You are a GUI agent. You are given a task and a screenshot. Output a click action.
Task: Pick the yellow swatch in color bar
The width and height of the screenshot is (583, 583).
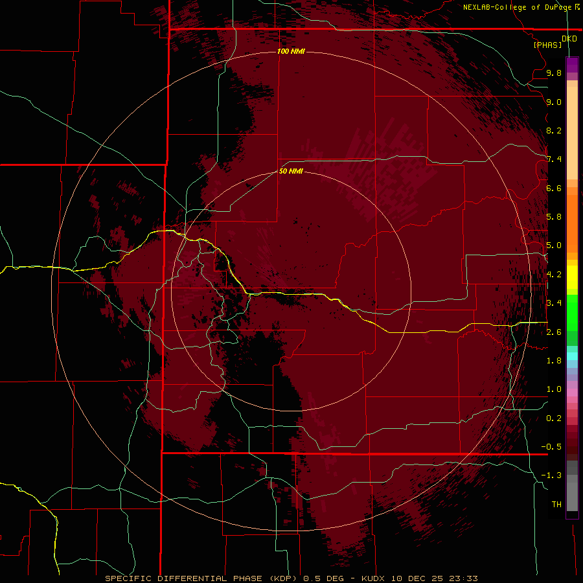coord(572,277)
